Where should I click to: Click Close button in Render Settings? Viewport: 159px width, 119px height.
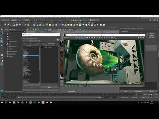(41, 90)
